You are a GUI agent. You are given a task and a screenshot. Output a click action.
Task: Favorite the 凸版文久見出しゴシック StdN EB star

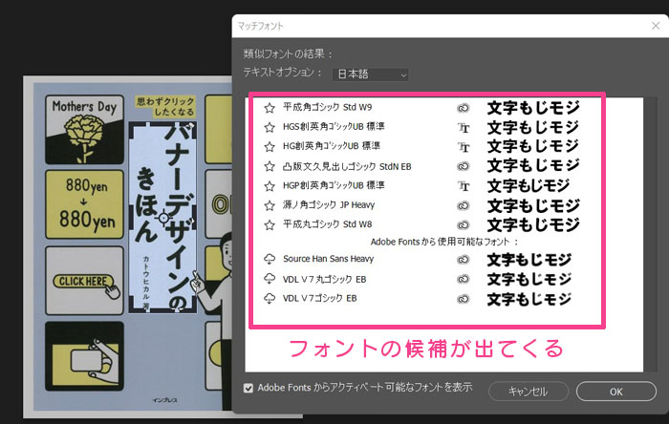coord(270,166)
